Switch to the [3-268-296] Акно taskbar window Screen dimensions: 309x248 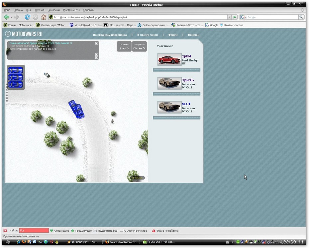(159, 242)
